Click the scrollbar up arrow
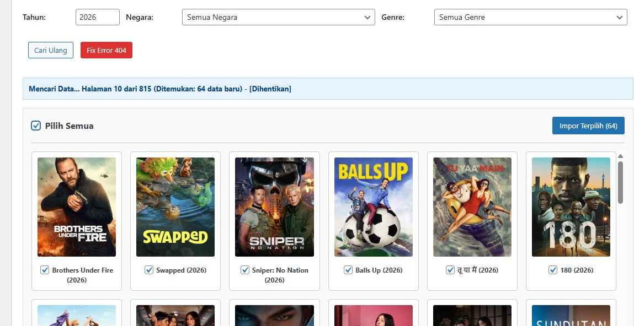This screenshot has width=634, height=326. pos(620,156)
